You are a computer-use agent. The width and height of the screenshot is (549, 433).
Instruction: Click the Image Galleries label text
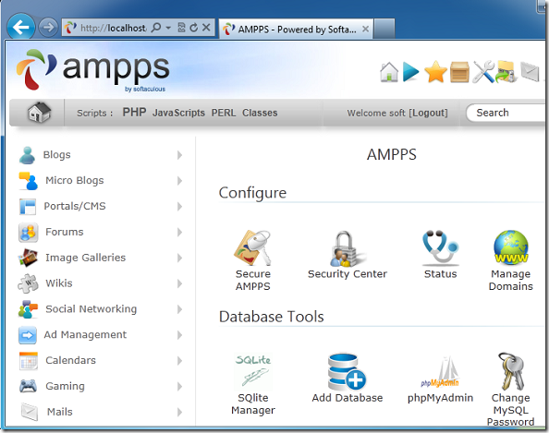[85, 258]
